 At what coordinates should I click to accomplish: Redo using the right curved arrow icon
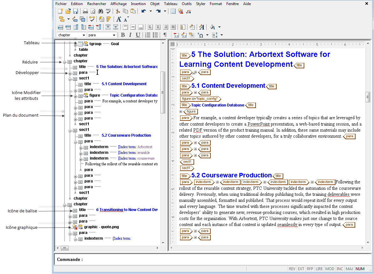tap(158, 11)
